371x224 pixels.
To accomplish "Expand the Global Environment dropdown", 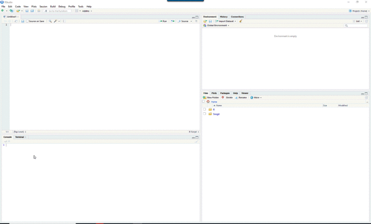I will (217, 26).
